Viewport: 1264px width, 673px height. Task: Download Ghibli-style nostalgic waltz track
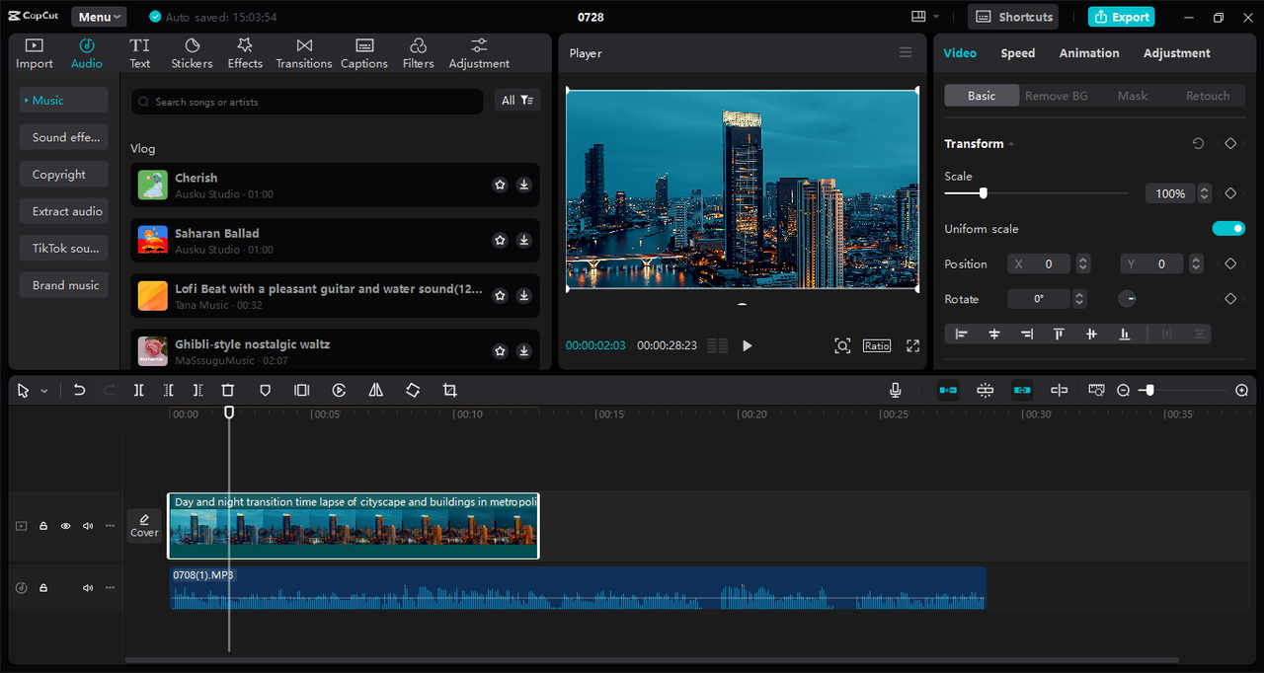point(523,350)
